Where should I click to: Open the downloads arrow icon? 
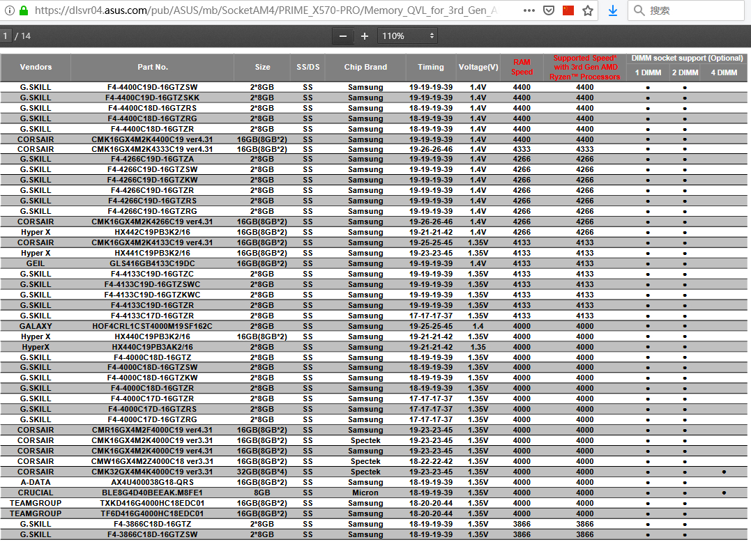(612, 10)
